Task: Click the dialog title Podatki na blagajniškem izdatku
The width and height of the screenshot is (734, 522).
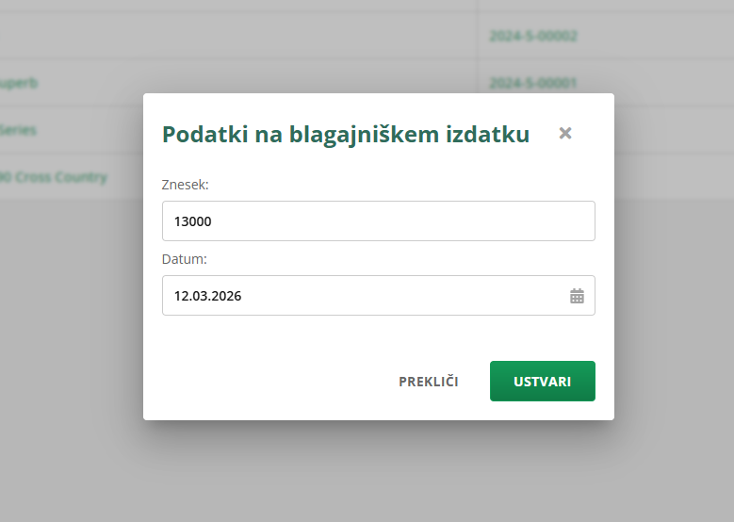Action: click(346, 134)
